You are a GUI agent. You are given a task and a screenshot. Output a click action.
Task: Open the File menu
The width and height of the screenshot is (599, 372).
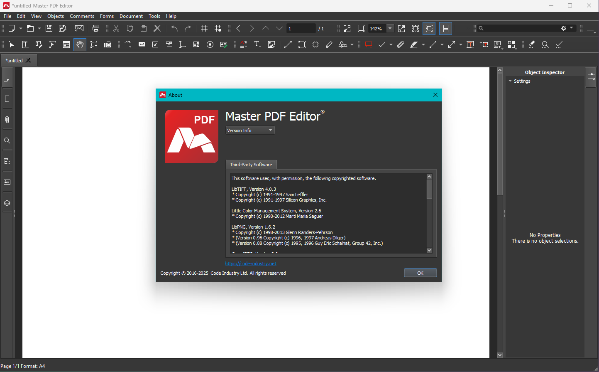pyautogui.click(x=7, y=16)
